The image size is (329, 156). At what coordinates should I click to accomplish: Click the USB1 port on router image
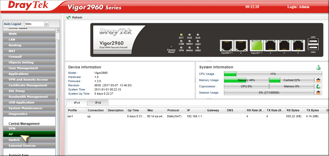tap(313, 41)
